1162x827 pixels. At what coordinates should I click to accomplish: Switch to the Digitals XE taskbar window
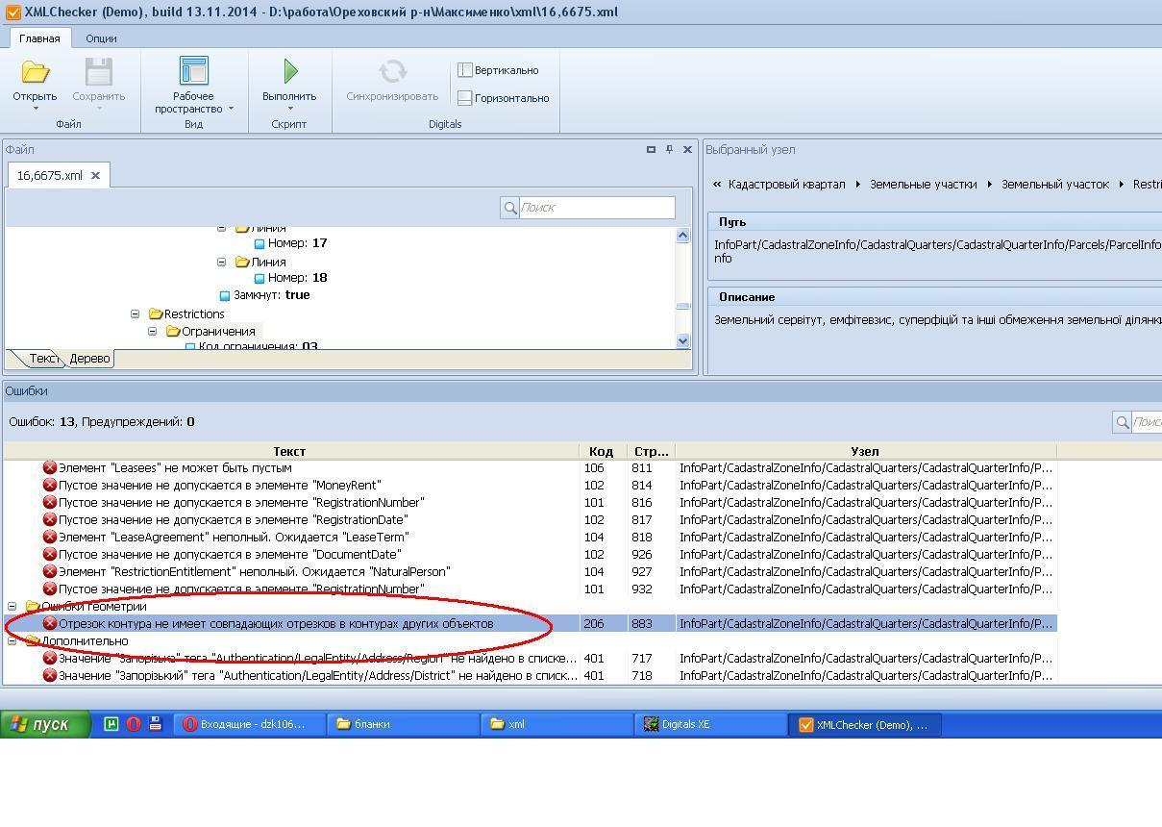pos(710,724)
